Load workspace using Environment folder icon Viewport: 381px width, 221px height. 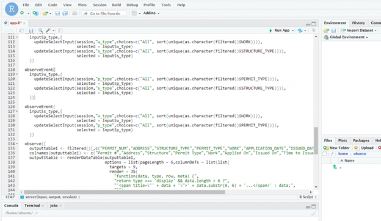(326, 31)
